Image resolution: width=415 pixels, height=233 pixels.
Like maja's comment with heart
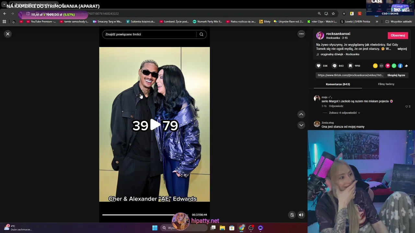tap(407, 106)
